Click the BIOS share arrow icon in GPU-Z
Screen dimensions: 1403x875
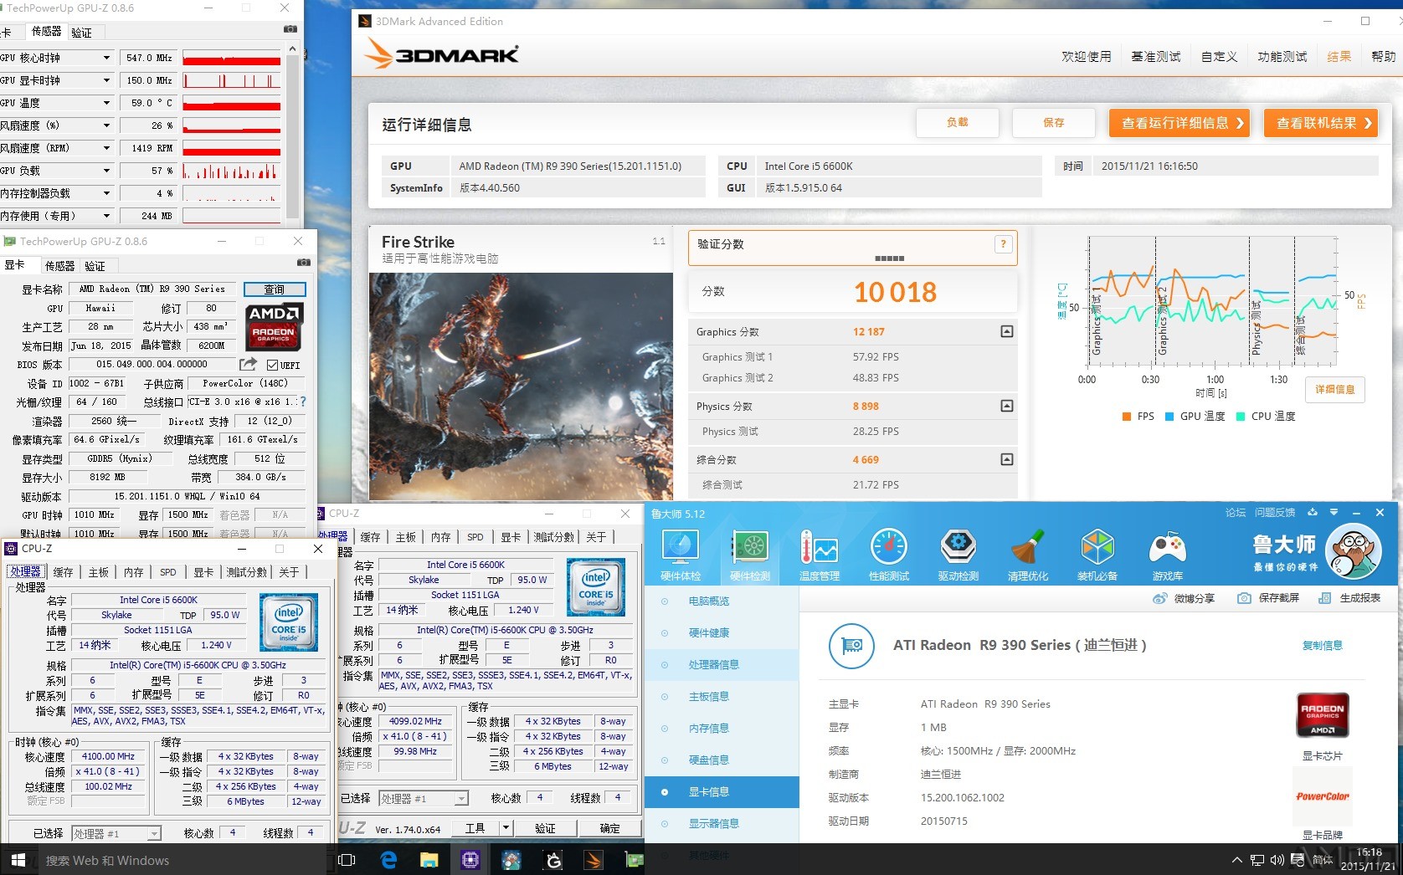249,364
